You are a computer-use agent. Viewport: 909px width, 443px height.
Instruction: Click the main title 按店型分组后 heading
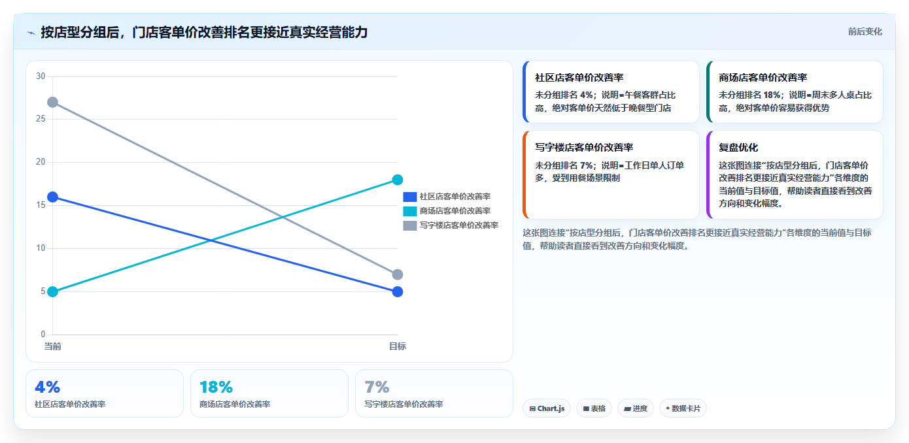click(204, 32)
